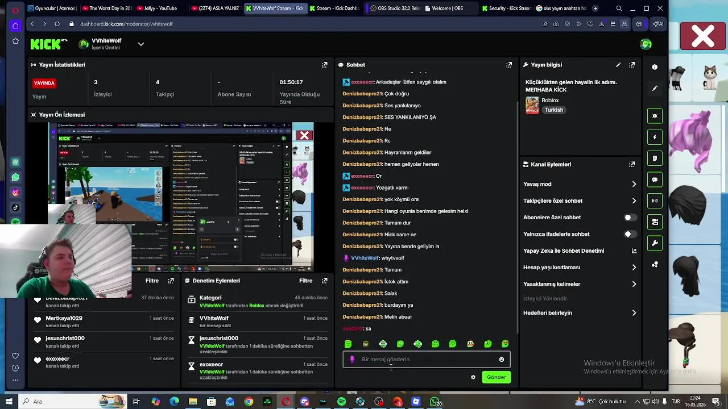Click the three-dots cluster icon in sidebar
This screenshot has width=728, height=409.
(x=655, y=264)
